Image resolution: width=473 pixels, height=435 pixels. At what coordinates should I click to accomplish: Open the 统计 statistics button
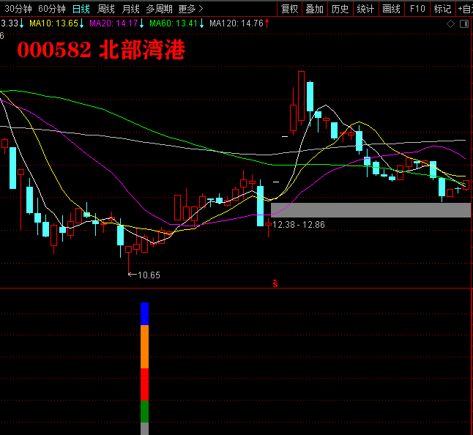point(365,9)
